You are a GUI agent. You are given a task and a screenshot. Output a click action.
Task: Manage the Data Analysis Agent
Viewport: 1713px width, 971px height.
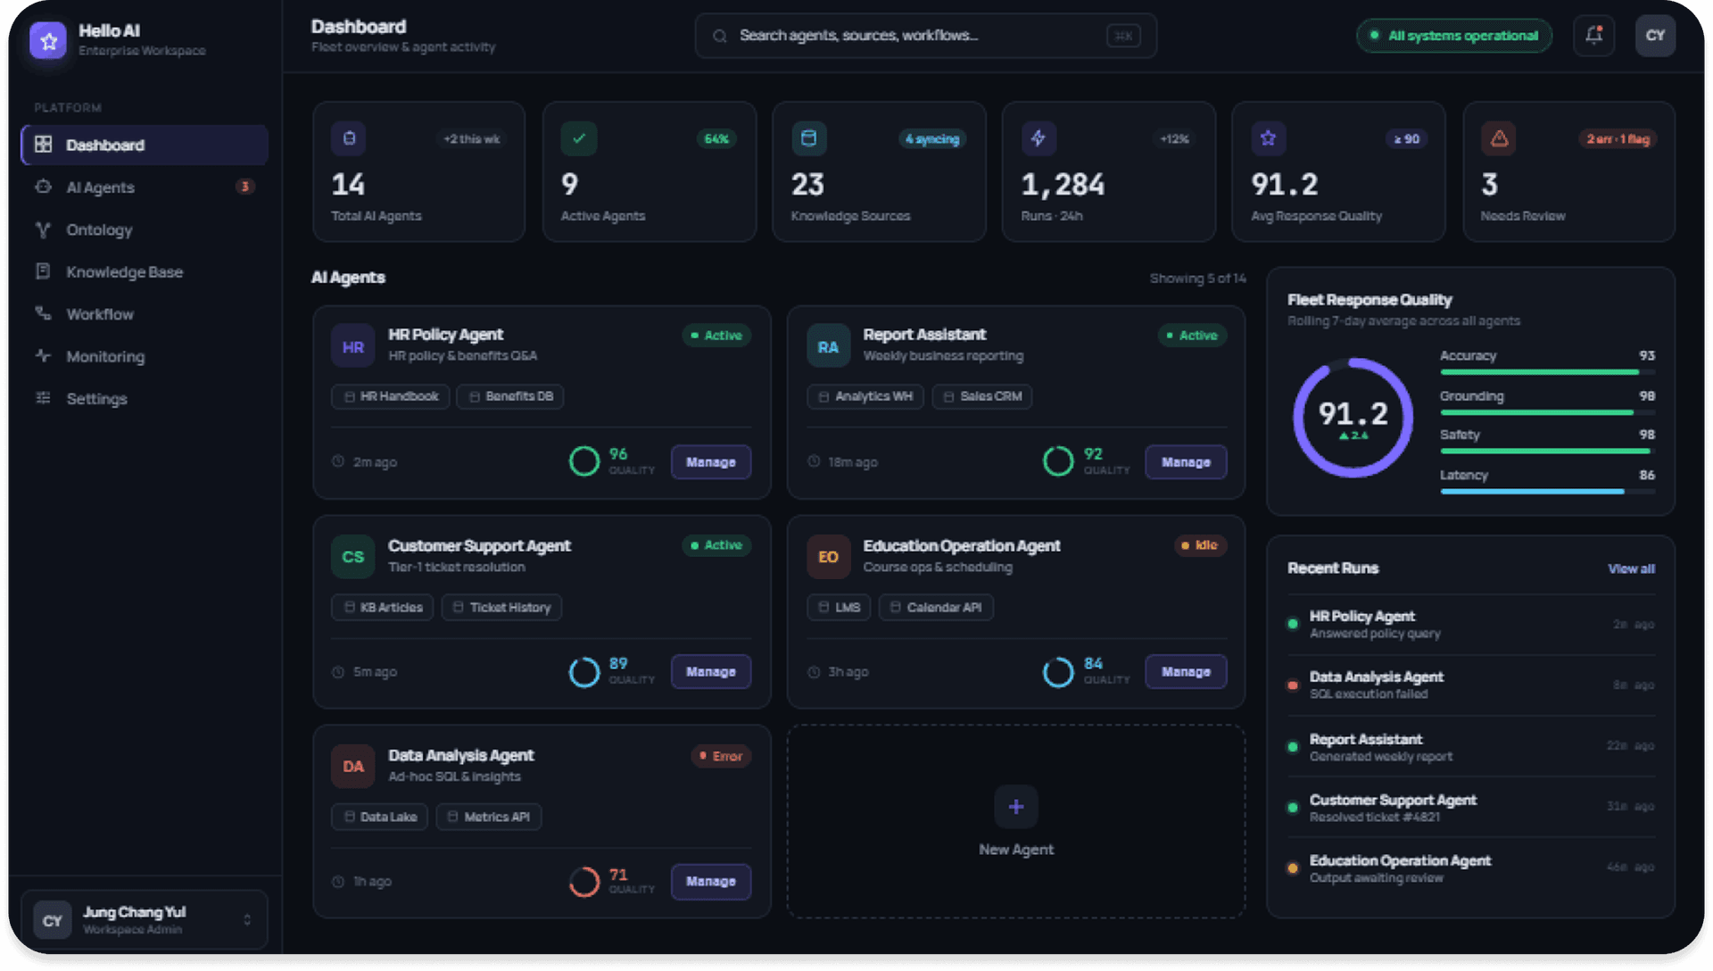click(711, 882)
